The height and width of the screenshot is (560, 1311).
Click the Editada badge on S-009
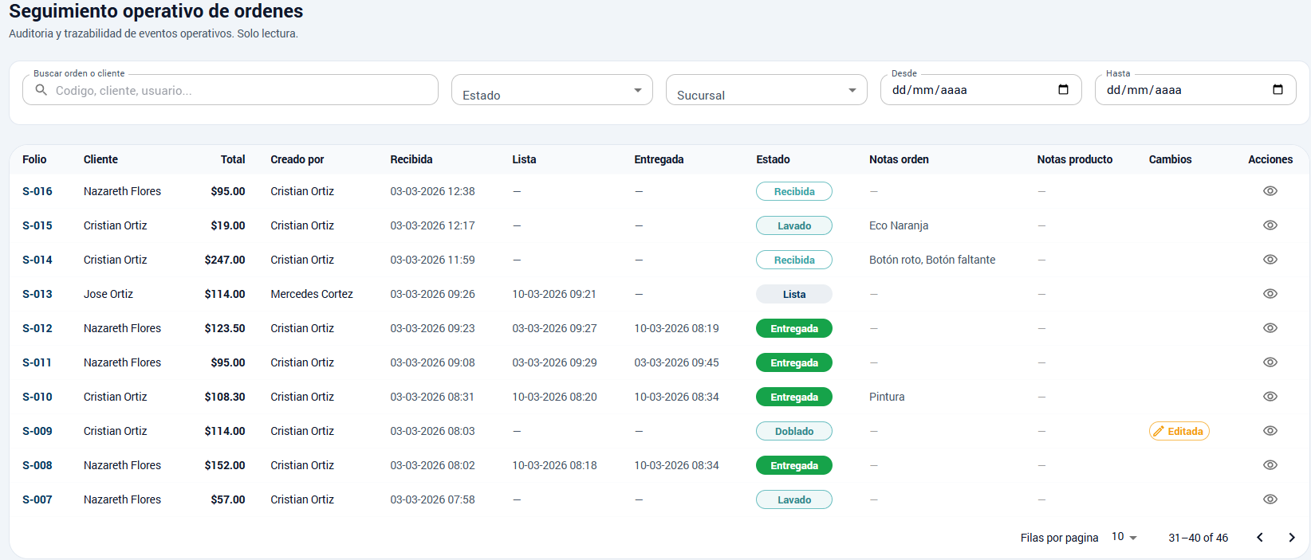[1179, 431]
